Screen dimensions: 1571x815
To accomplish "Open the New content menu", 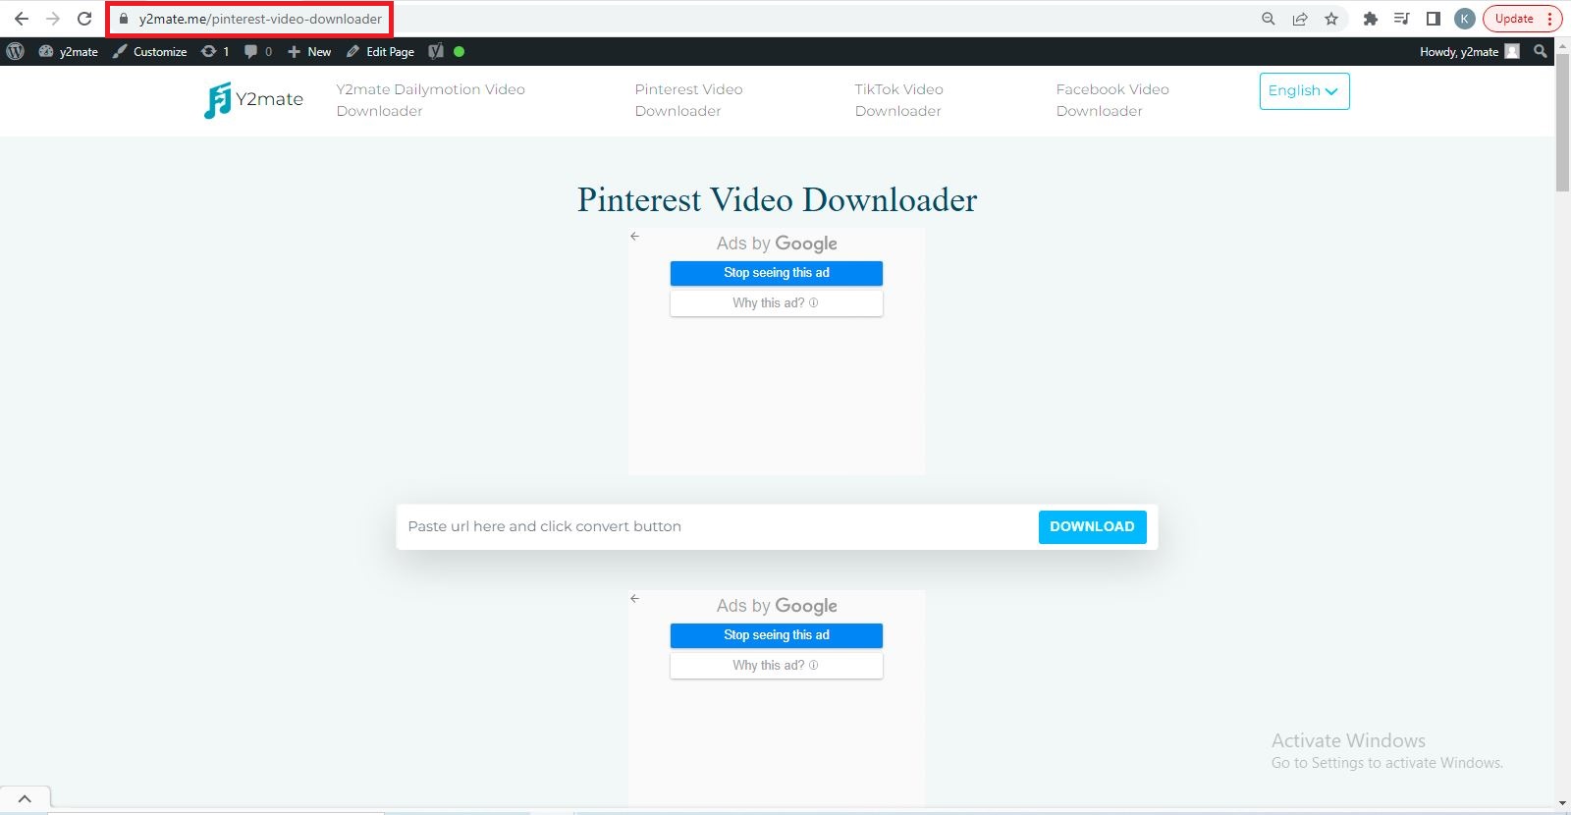I will 309,52.
